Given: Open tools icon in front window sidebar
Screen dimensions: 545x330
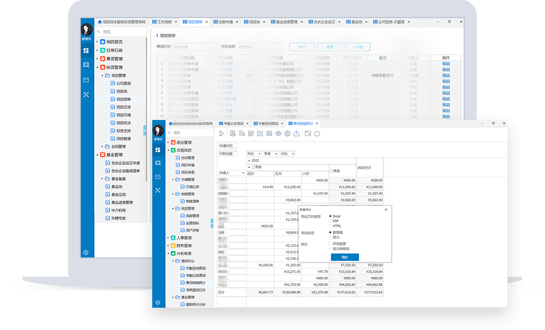Looking at the screenshot, I should tap(158, 190).
